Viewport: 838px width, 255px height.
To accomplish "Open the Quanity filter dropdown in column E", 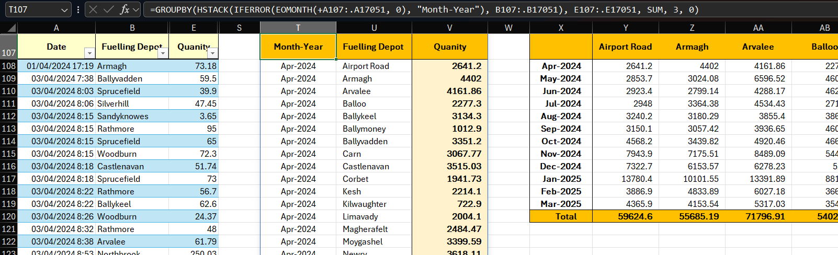I will [212, 53].
